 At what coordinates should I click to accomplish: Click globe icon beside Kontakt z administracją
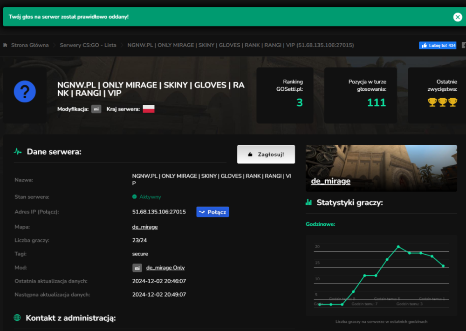click(17, 317)
